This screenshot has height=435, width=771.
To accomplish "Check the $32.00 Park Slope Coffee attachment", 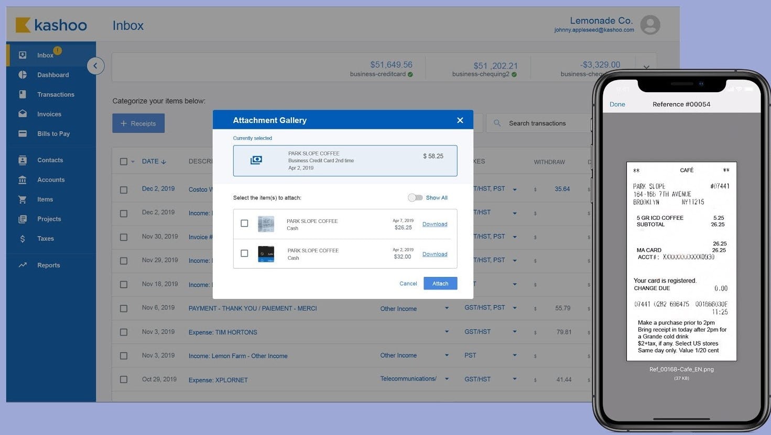I will point(244,253).
